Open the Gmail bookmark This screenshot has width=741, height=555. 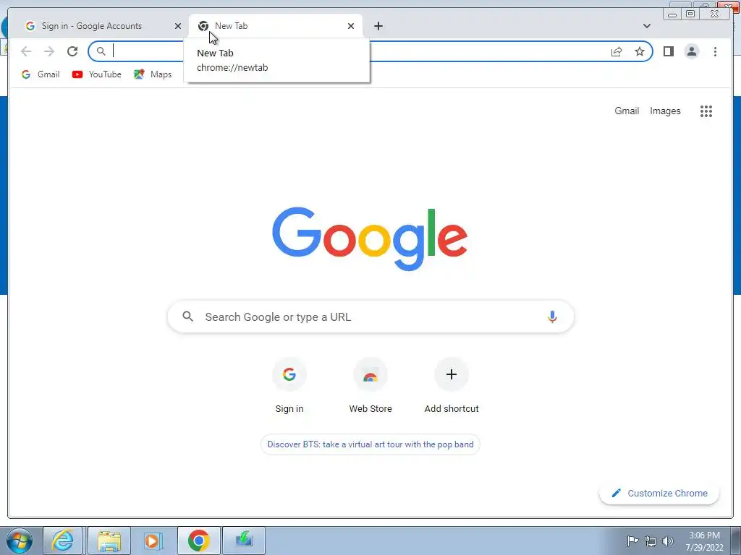[41, 74]
